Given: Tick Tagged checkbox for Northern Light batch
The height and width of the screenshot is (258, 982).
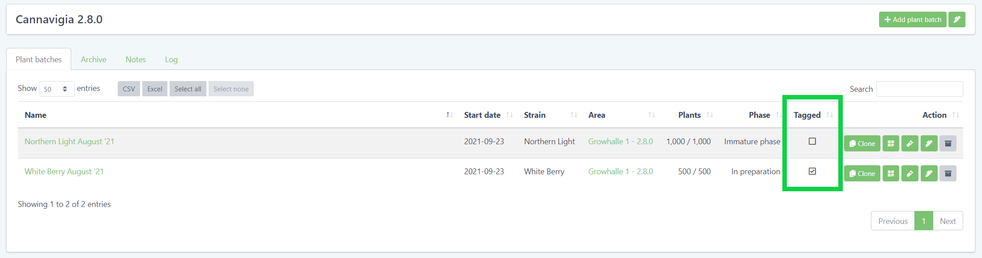Looking at the screenshot, I should click(x=812, y=142).
